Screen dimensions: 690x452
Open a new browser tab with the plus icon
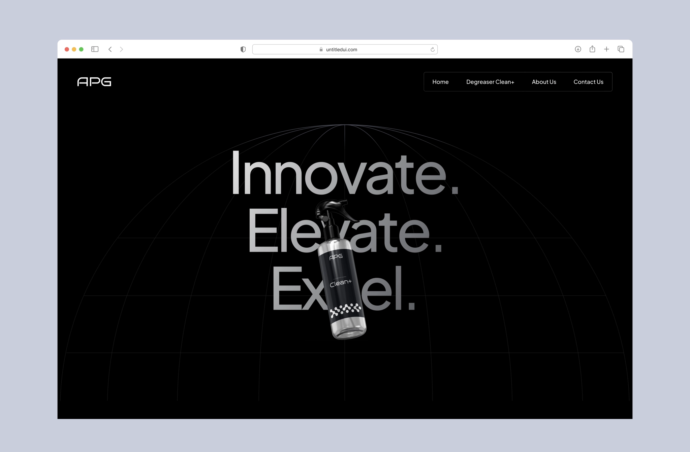[606, 49]
